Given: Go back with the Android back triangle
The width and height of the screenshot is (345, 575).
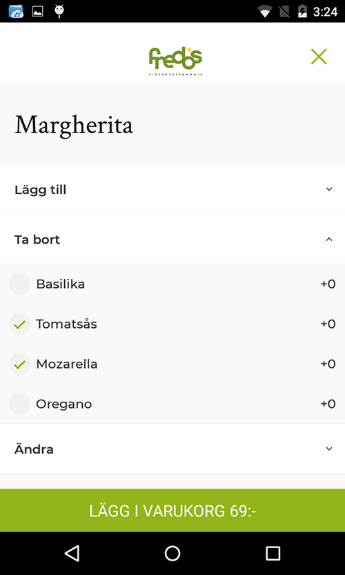Looking at the screenshot, I should click(72, 553).
